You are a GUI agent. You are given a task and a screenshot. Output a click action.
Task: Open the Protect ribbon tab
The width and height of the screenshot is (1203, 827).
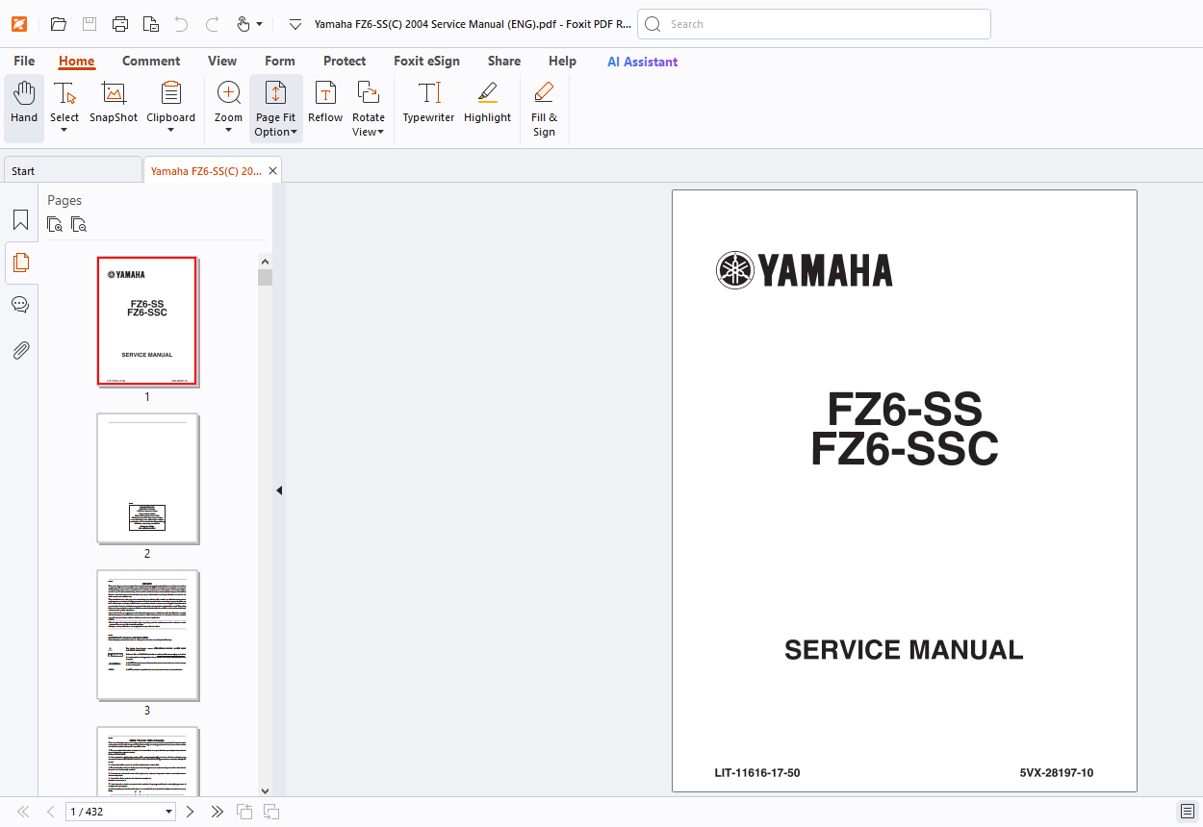click(345, 61)
